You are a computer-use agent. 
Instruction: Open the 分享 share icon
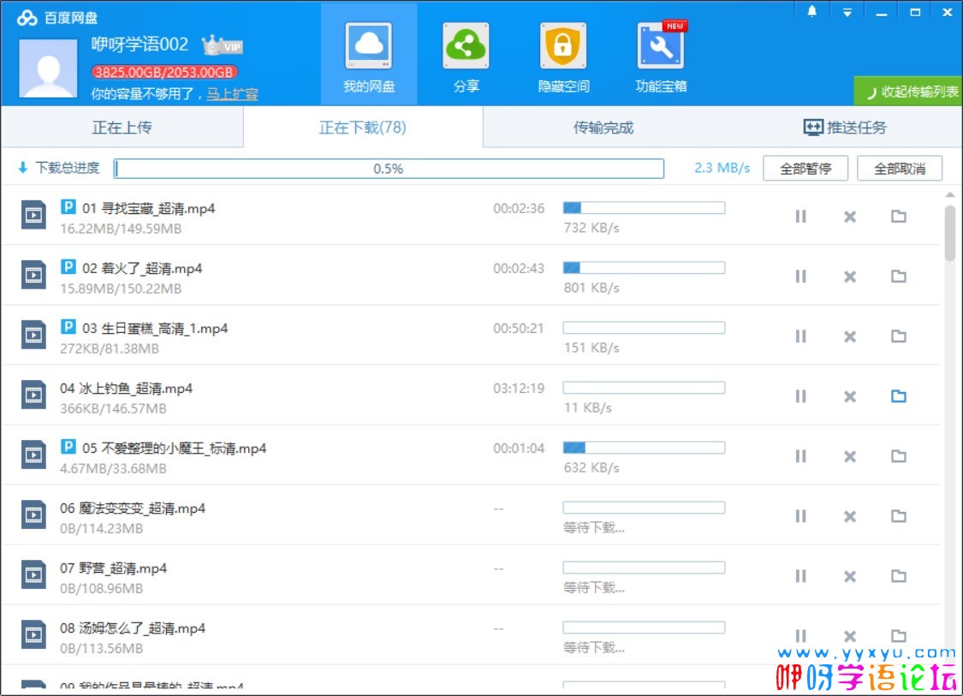coord(466,48)
